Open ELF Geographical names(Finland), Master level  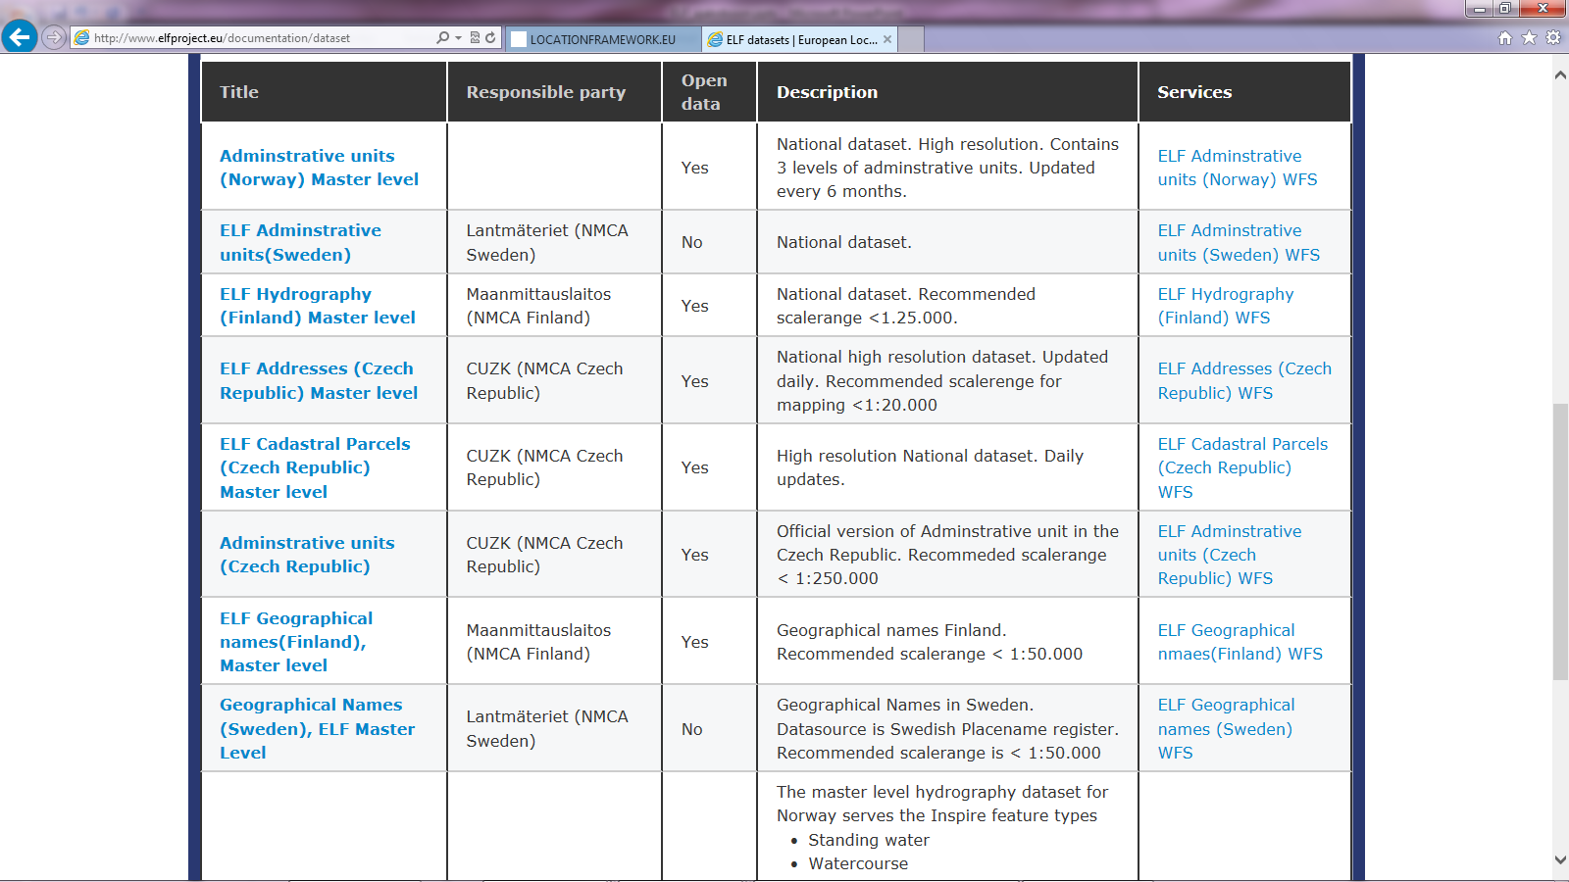296,642
